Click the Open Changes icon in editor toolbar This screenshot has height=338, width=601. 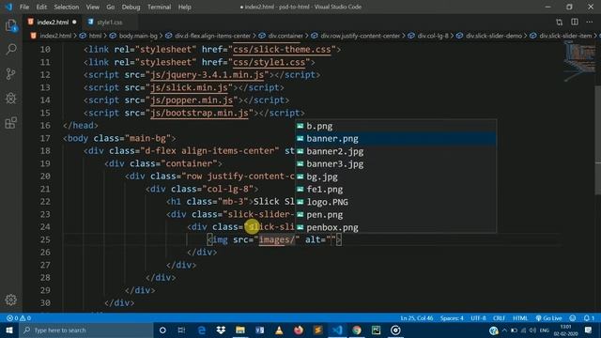pyautogui.click(x=560, y=23)
